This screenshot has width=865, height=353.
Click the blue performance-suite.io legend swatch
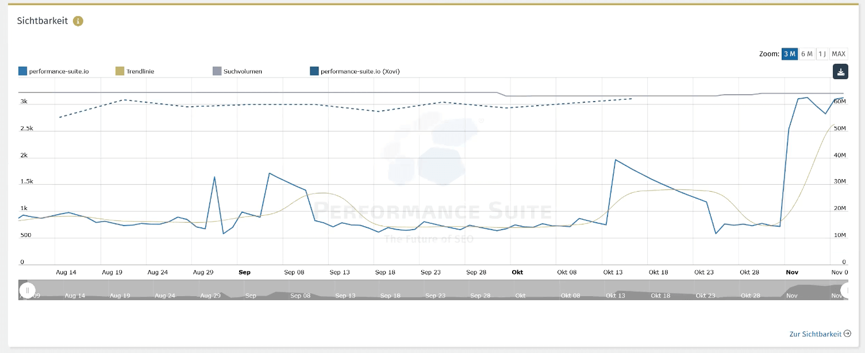pos(23,72)
